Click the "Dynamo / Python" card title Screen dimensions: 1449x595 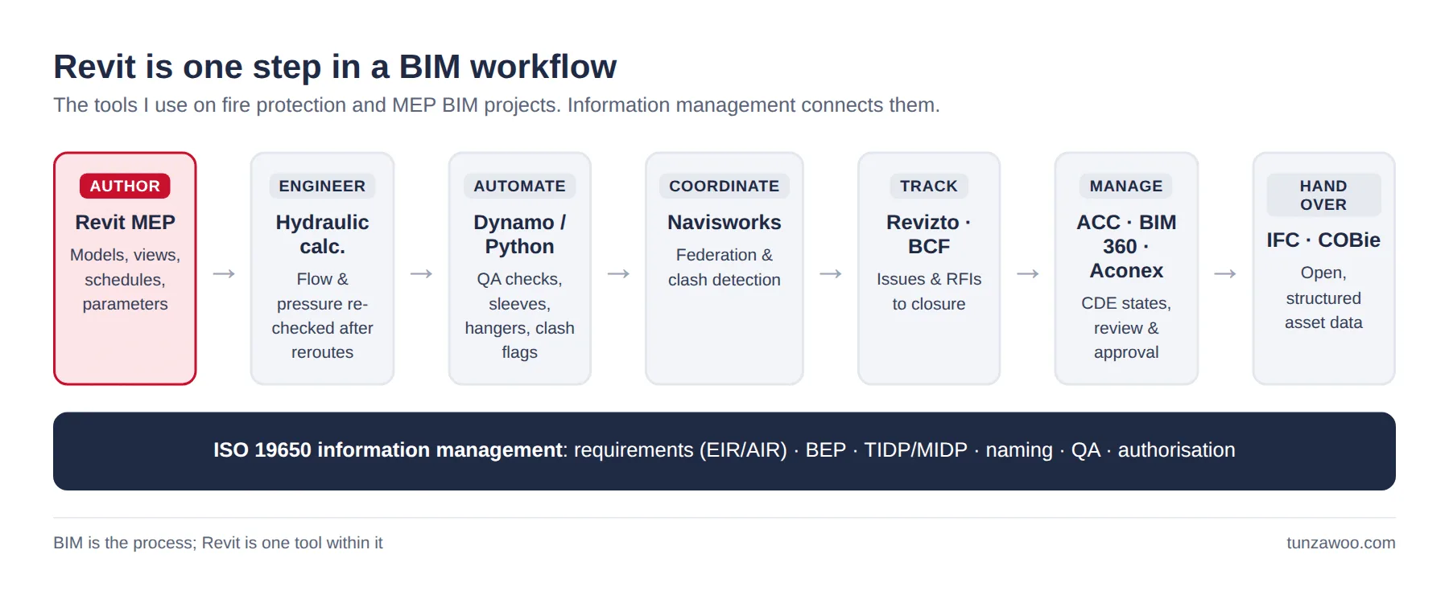click(x=519, y=234)
